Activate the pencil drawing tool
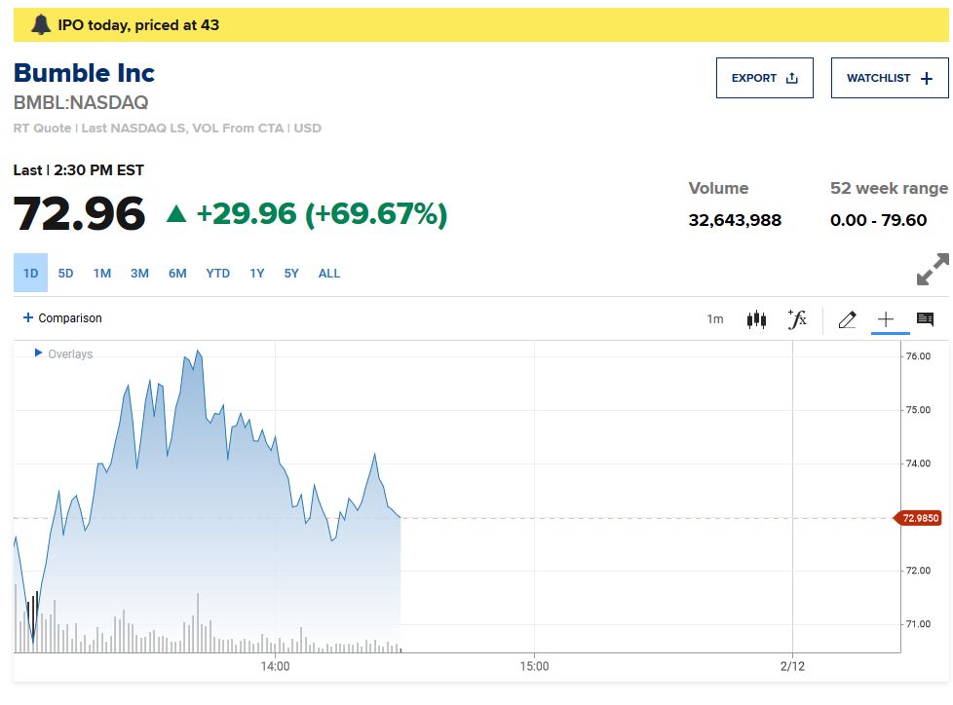The image size is (953, 705). point(847,319)
